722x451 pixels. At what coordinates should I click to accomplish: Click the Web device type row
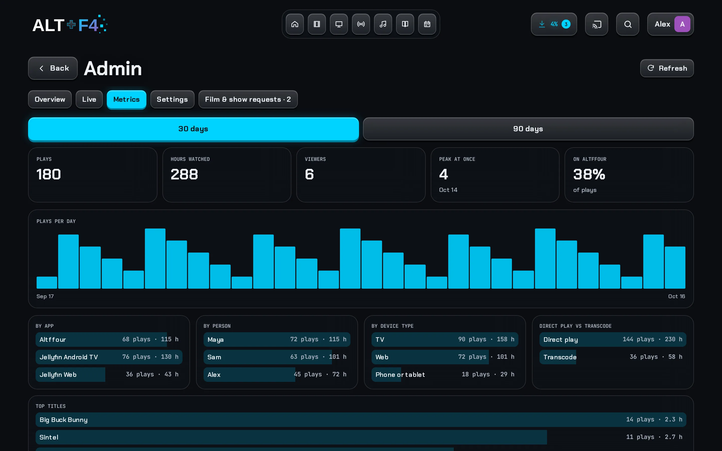pos(445,357)
